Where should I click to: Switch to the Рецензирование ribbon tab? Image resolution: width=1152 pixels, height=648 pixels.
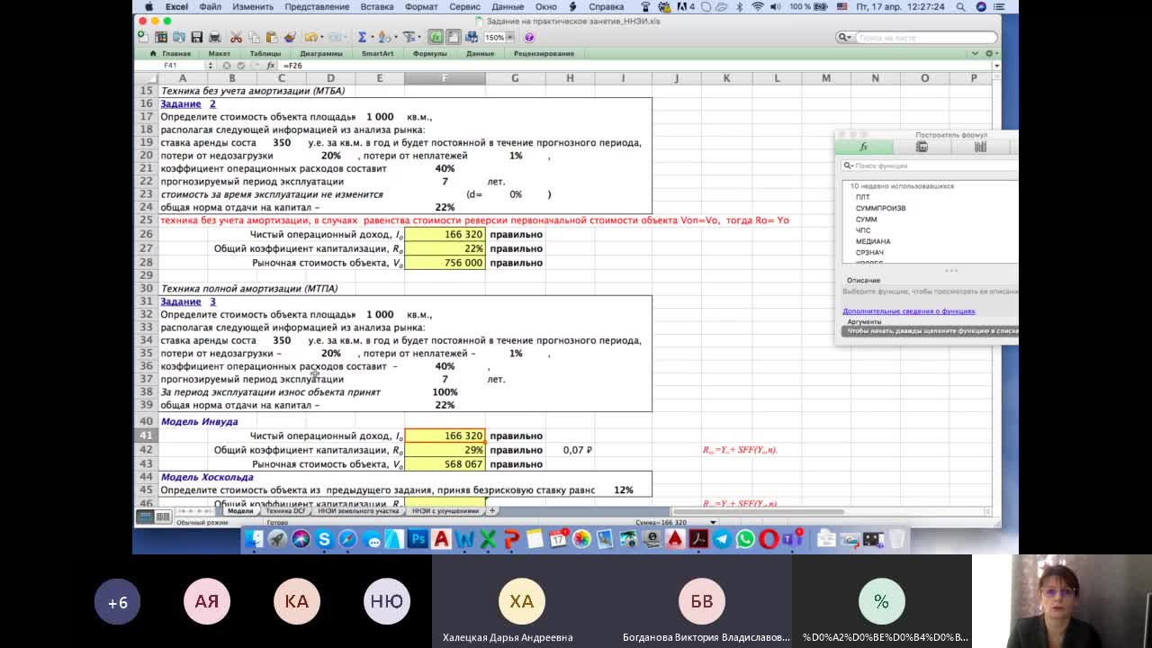pos(544,53)
